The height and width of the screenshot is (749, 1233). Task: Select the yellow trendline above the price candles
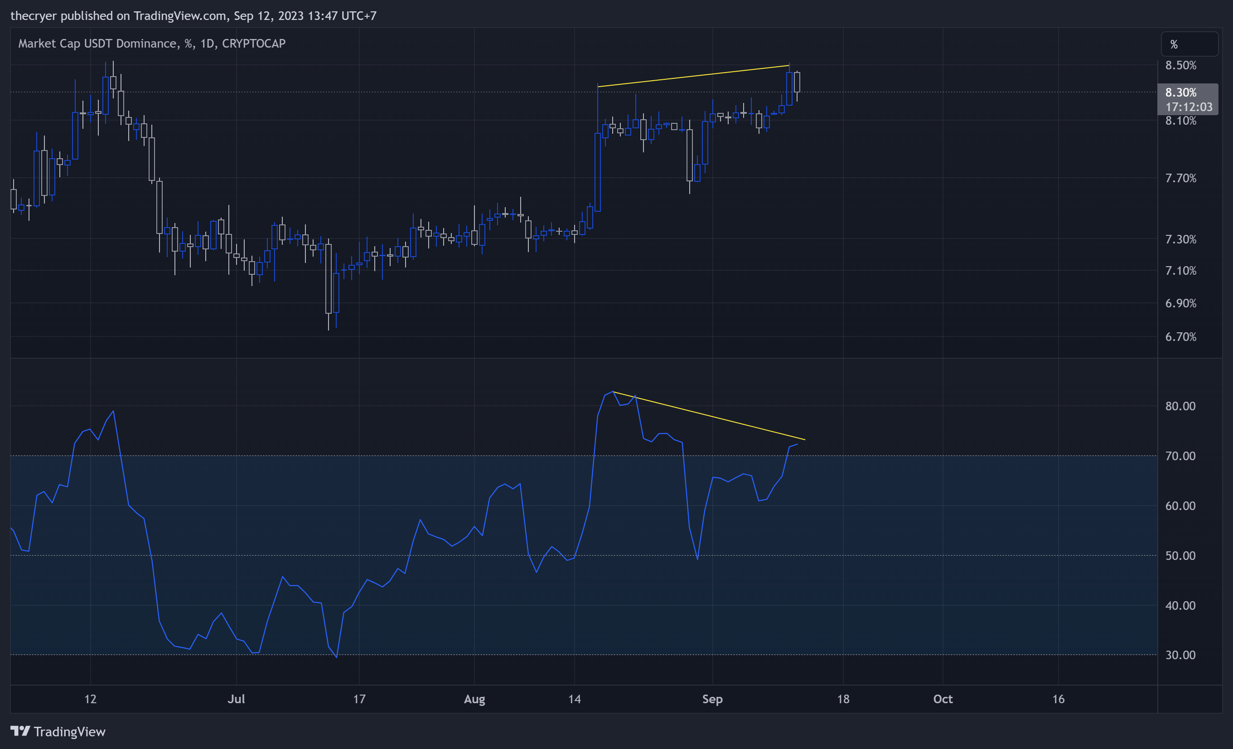point(694,76)
